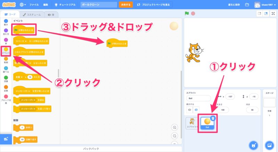Click the add extension button at bottom left

(6, 139)
